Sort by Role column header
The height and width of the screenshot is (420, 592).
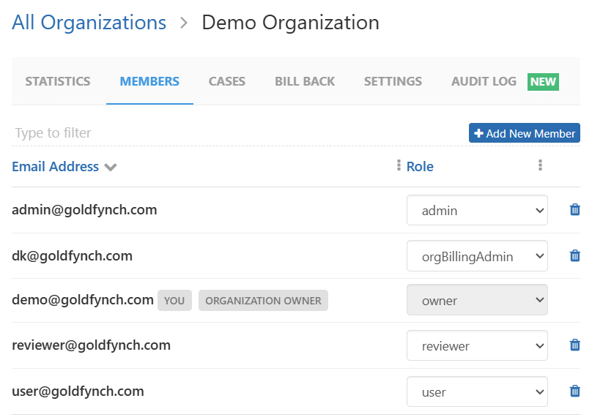(x=420, y=167)
